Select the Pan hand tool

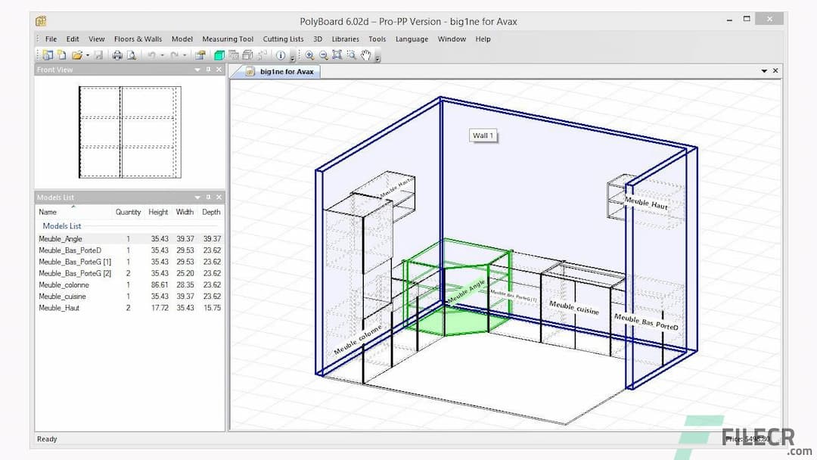(364, 54)
